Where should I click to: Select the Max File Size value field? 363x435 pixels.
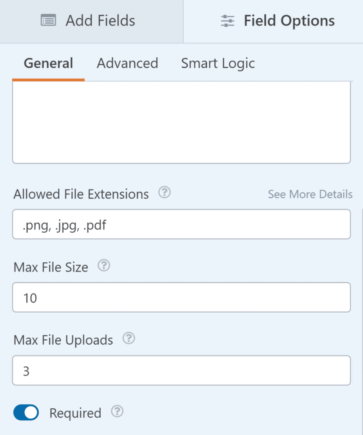point(181,297)
